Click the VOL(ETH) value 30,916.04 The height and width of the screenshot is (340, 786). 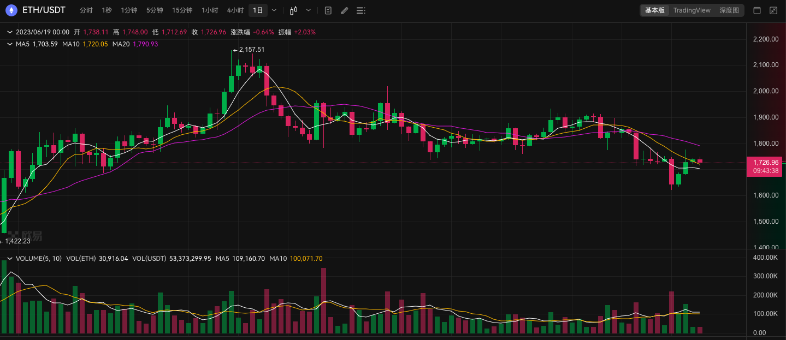[113, 259]
